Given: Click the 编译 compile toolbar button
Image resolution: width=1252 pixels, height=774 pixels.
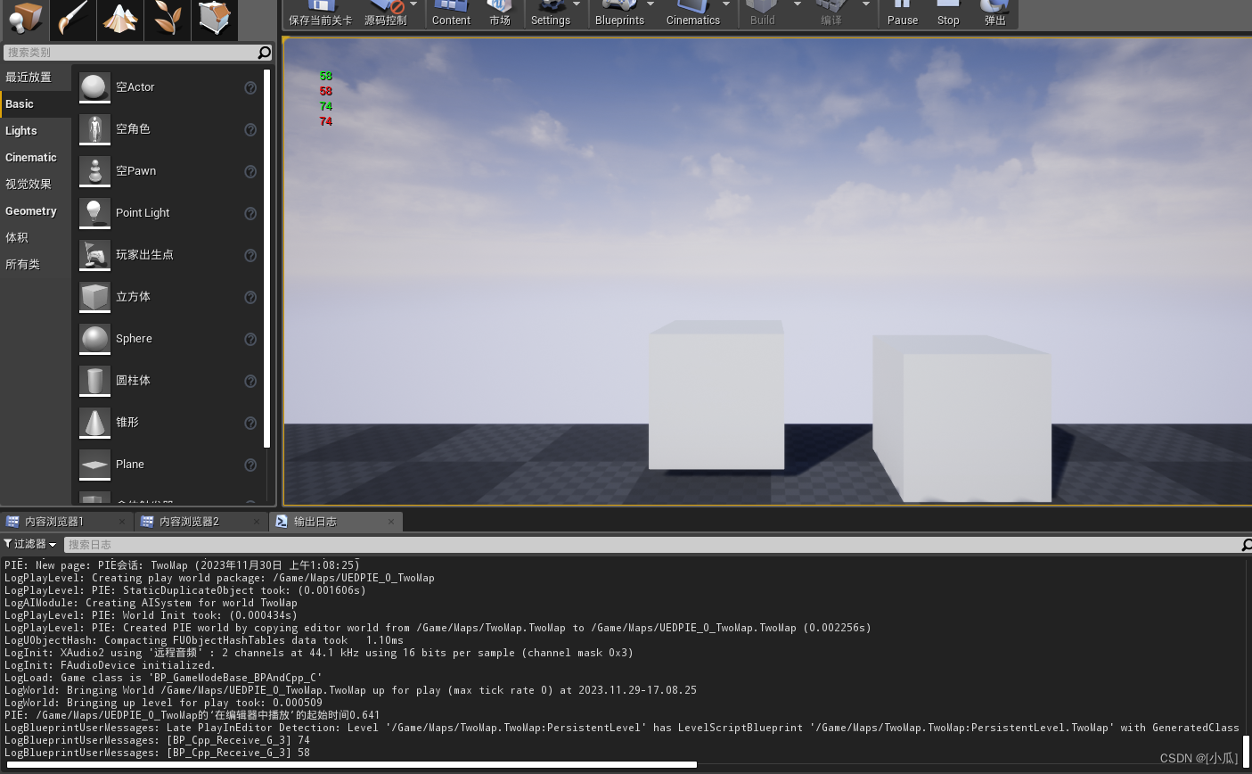Looking at the screenshot, I should tap(831, 13).
